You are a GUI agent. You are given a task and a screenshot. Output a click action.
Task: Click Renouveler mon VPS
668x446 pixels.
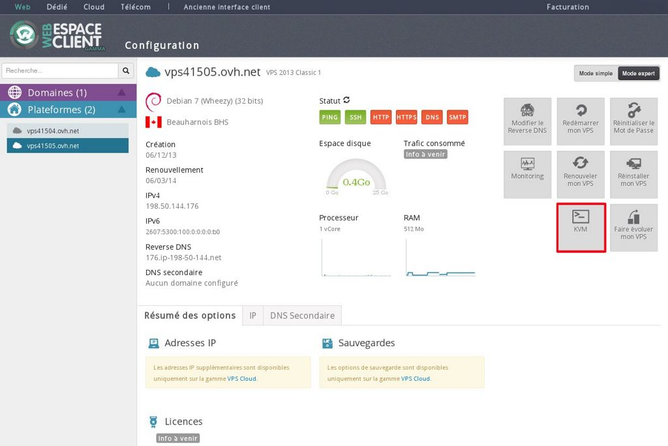580,174
